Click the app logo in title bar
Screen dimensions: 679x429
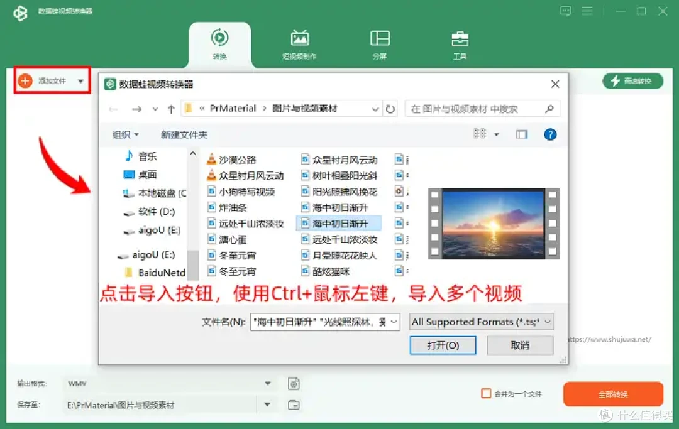[x=20, y=13]
